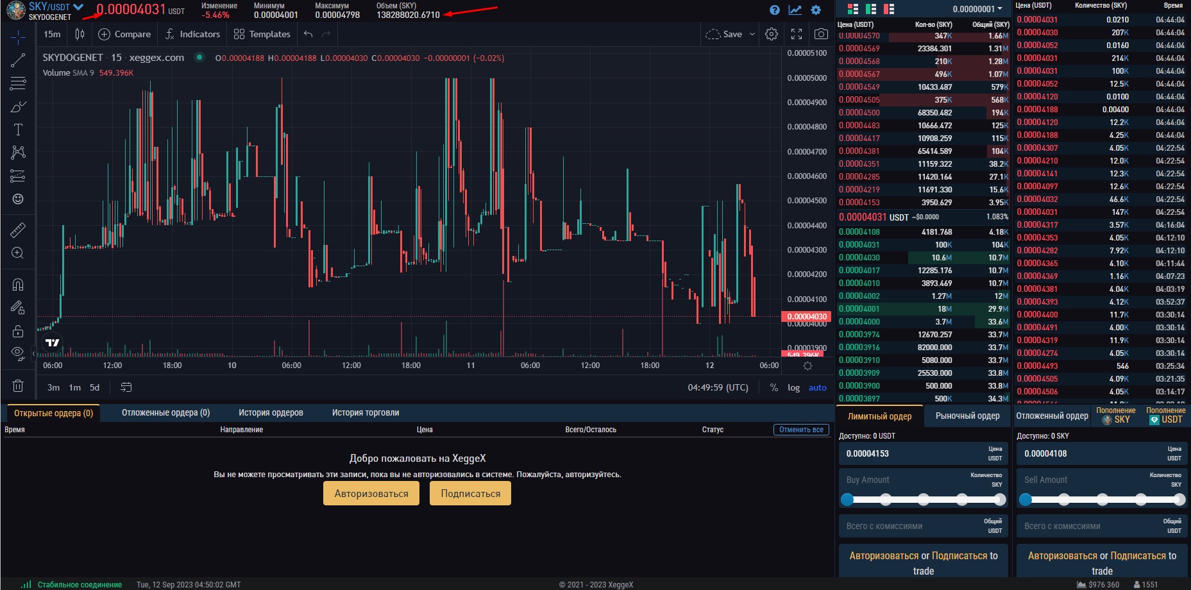Open the chart patterns tool

tap(18, 153)
